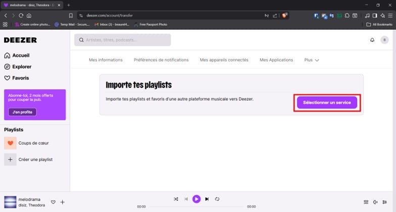The width and height of the screenshot is (396, 212).
Task: Click the share icon in address bar
Action: point(275,15)
